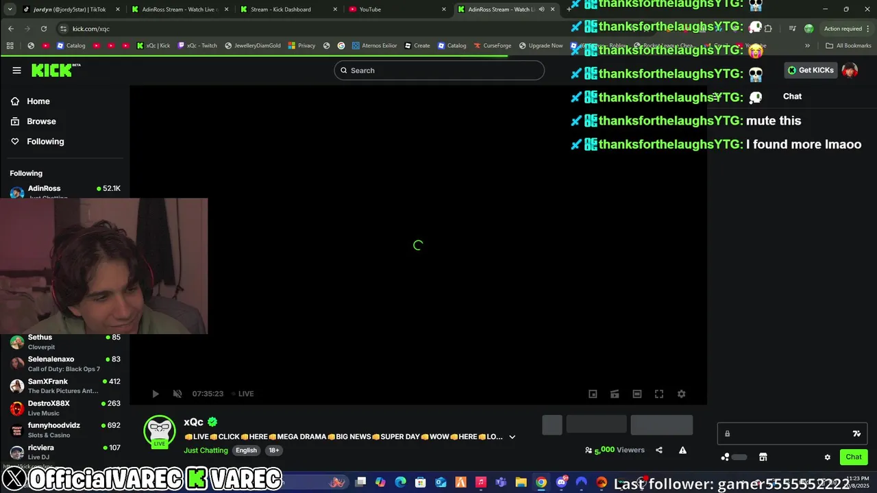Open the clip creation icon on player
877x493 pixels.
coord(615,394)
